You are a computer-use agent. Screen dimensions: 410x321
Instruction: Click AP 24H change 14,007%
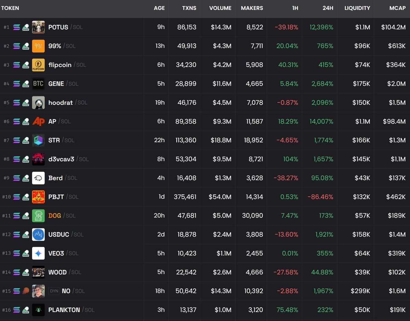click(x=321, y=122)
